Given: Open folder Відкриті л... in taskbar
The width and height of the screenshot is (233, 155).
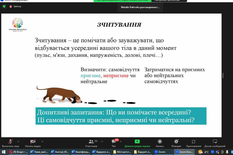Looking at the screenshot, I should pos(143,152).
